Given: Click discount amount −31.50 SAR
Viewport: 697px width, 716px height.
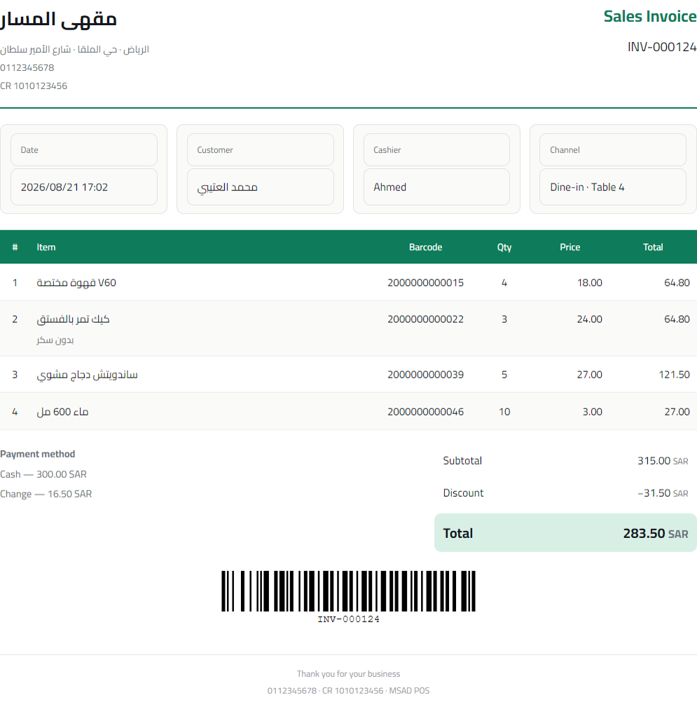Looking at the screenshot, I should (663, 493).
